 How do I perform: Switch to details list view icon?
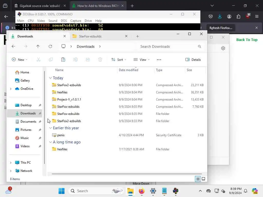tap(198, 179)
